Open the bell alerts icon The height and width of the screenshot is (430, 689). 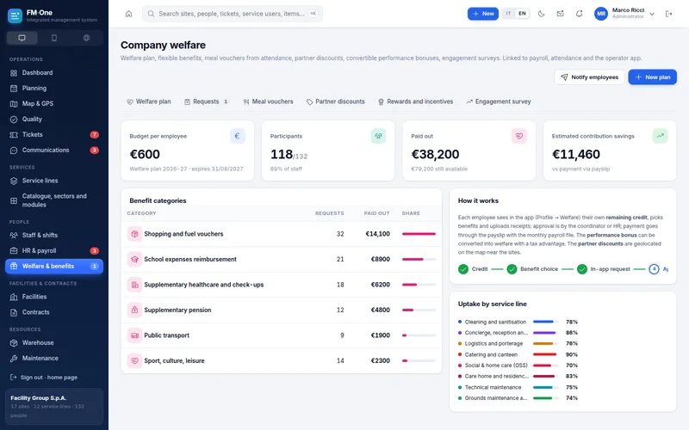coord(579,14)
